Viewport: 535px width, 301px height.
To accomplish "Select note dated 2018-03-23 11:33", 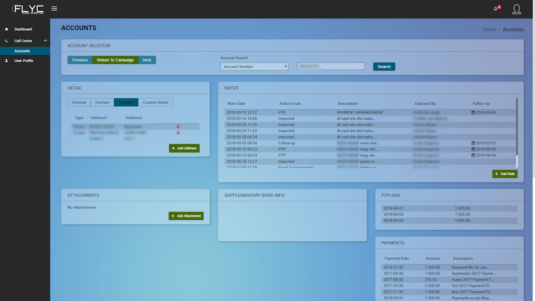I will tap(371, 131).
